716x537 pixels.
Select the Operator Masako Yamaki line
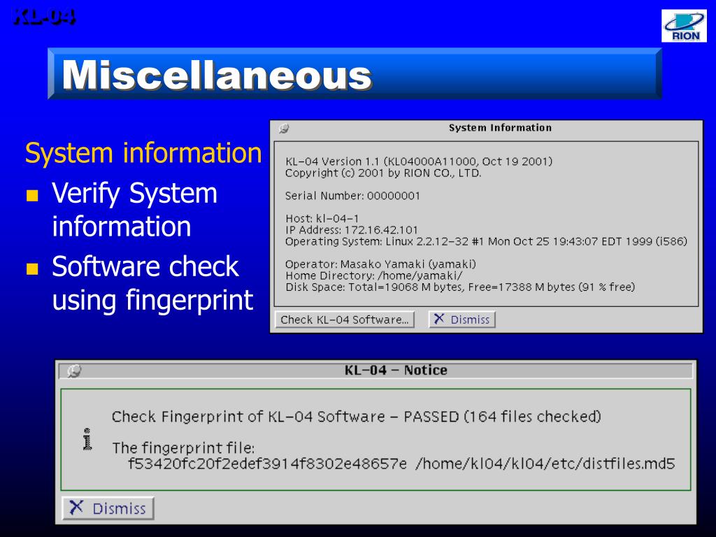pos(380,264)
